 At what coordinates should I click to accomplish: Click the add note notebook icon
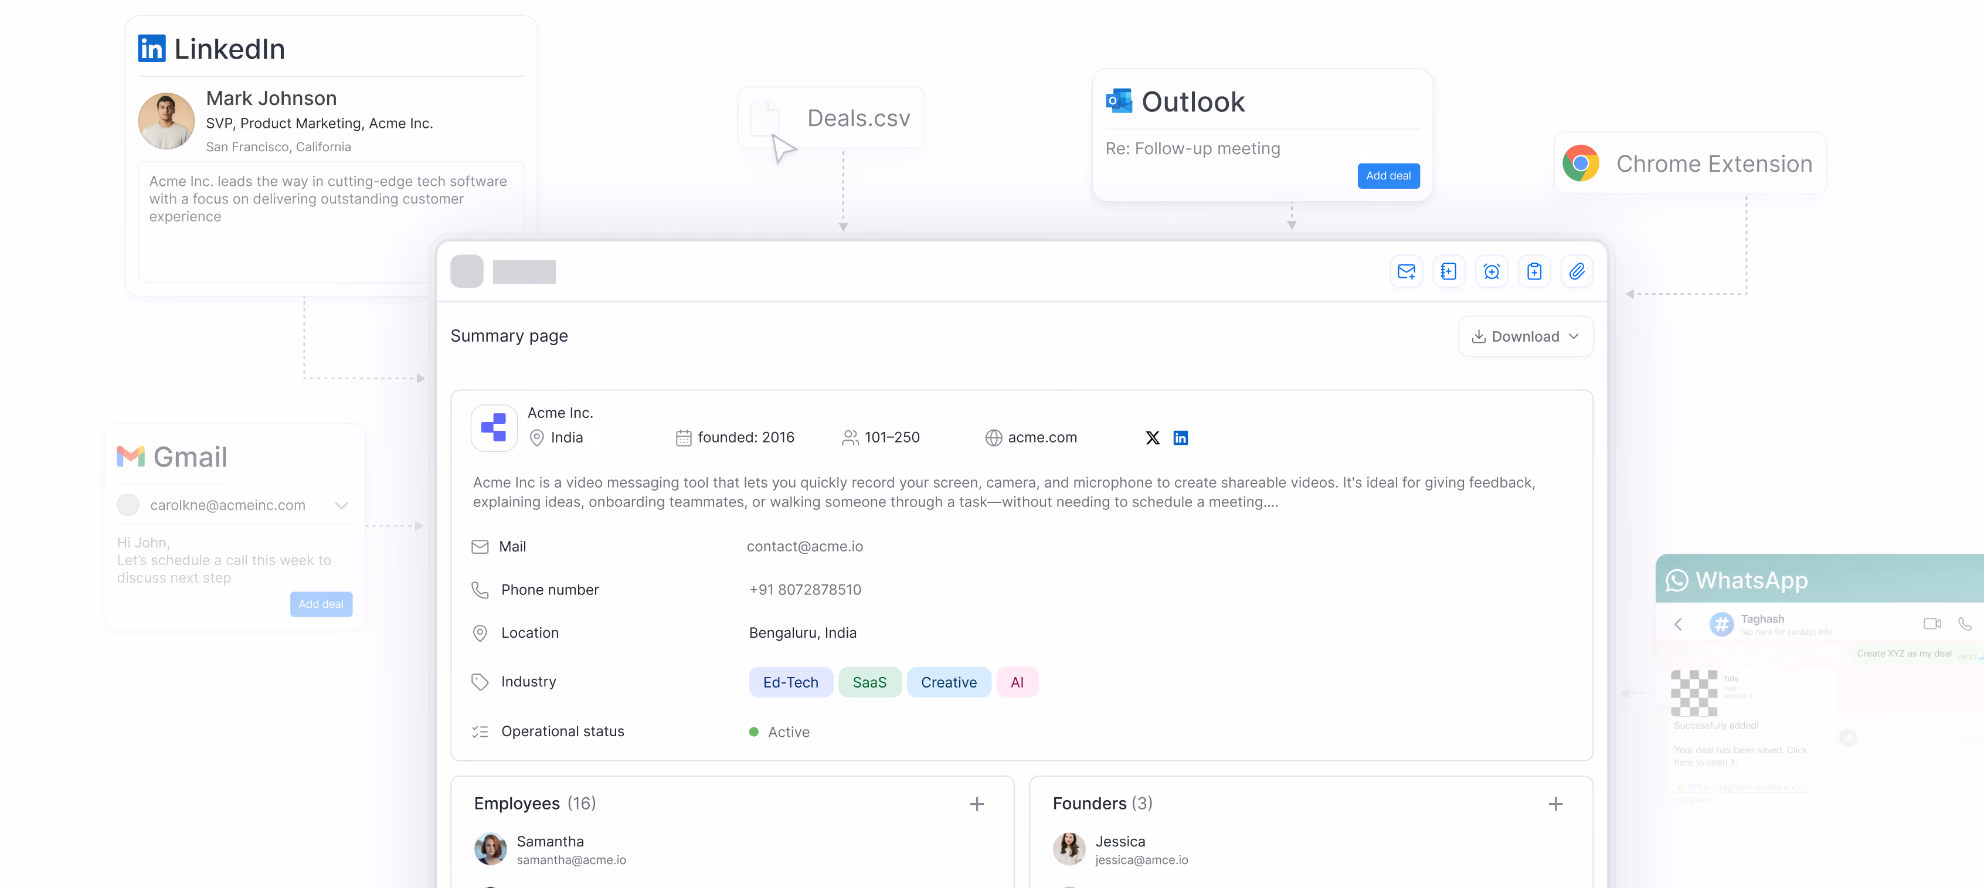1449,272
